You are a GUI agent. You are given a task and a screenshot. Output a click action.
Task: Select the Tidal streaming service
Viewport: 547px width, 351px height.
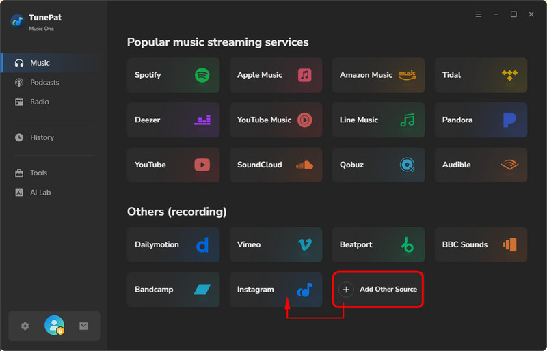click(x=481, y=75)
